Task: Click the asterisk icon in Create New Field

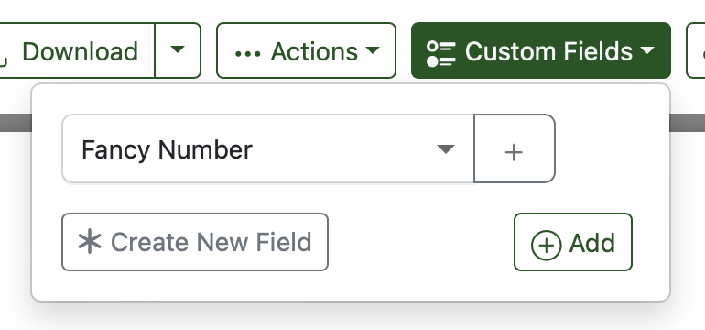Action: point(90,241)
